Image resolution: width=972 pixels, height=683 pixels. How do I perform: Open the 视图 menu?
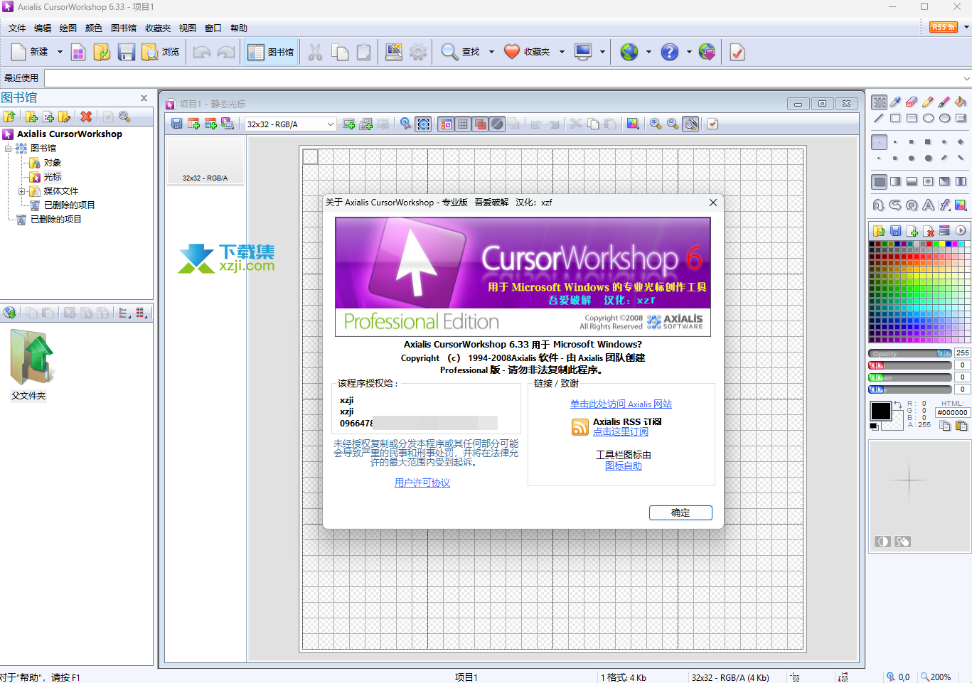point(188,28)
